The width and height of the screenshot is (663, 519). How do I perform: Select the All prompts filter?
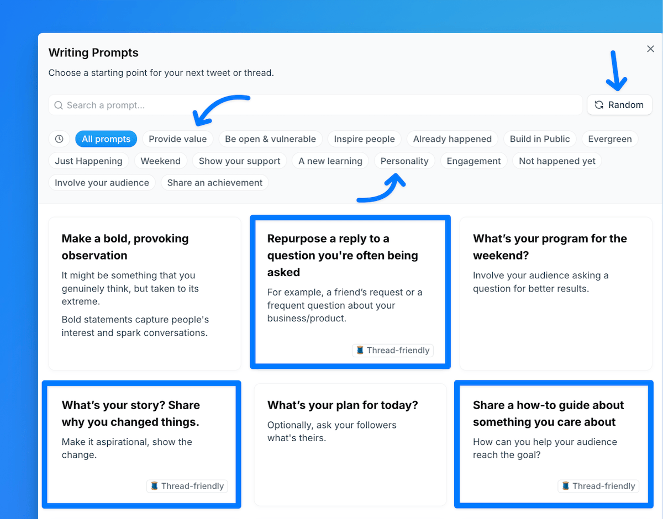pyautogui.click(x=106, y=139)
